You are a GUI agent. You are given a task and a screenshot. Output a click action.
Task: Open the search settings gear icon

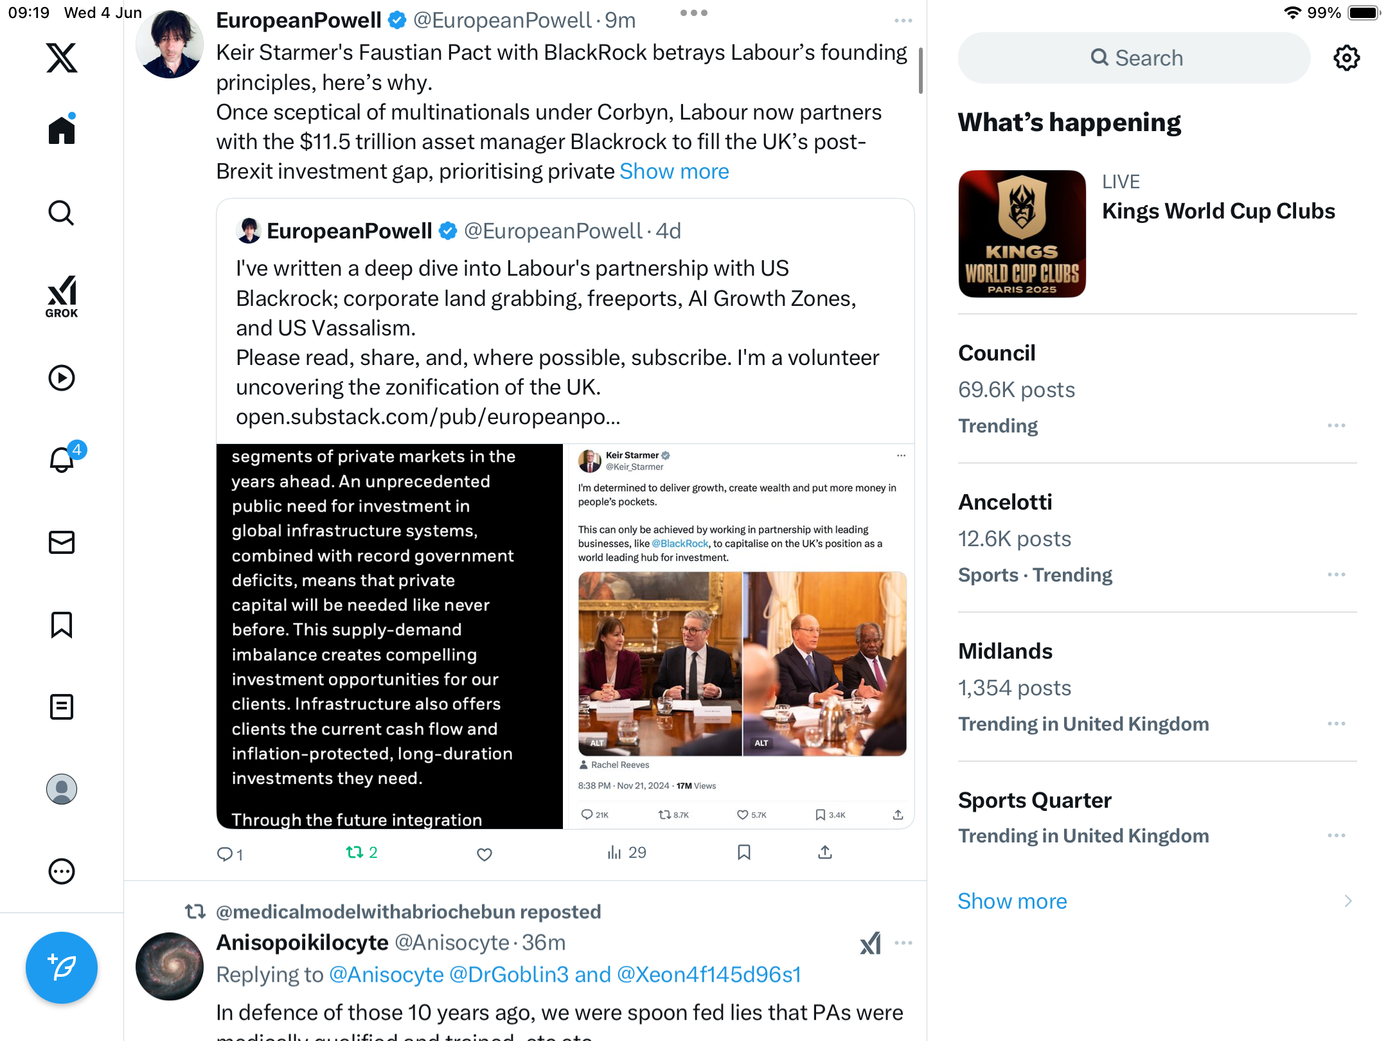[x=1346, y=58]
